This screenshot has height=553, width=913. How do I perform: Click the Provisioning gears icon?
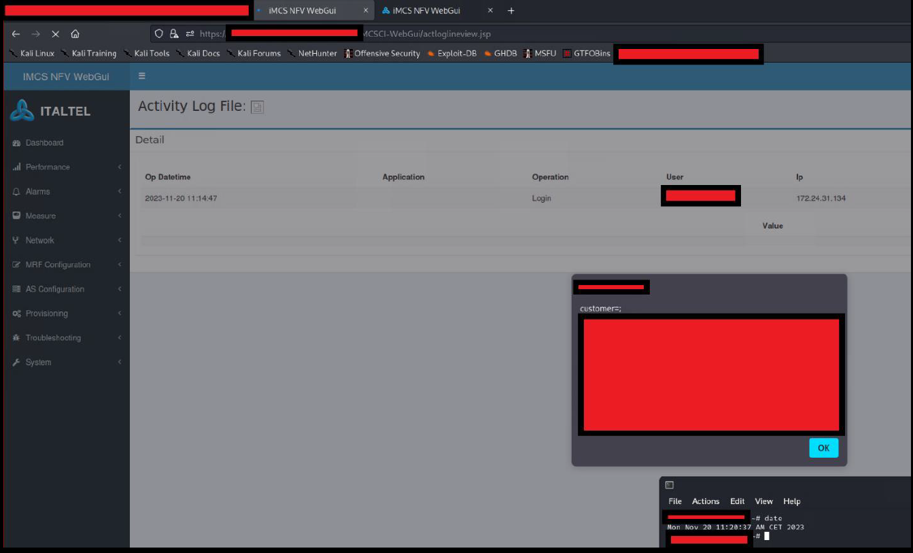pyautogui.click(x=16, y=314)
